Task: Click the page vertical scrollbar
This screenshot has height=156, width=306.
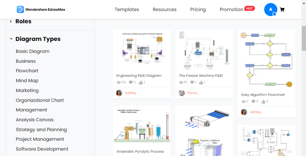Action: point(304,38)
